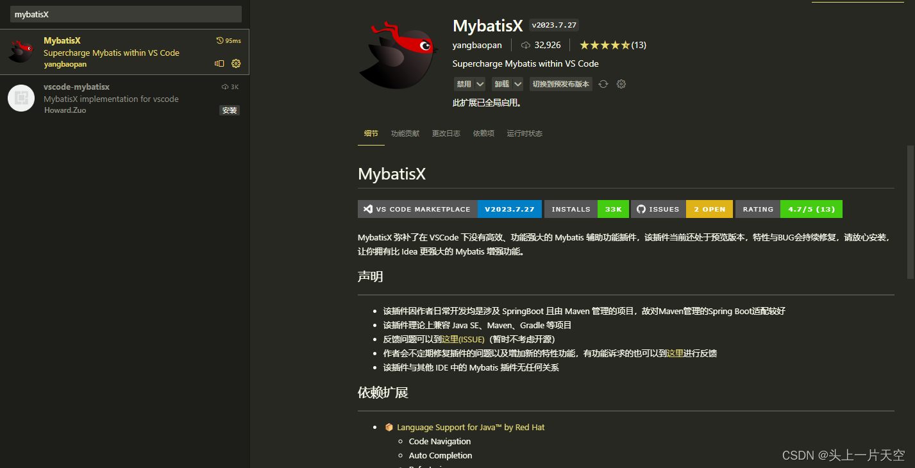915x468 pixels.
Task: Click 此扩展已全局启用 status text
Action: click(x=487, y=103)
